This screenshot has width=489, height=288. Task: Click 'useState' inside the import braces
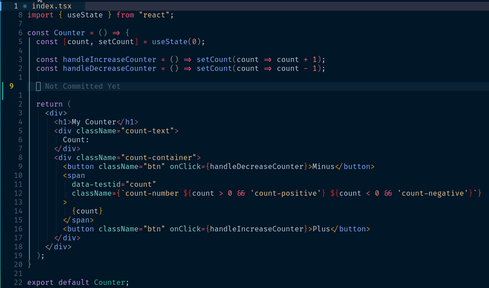coord(85,15)
